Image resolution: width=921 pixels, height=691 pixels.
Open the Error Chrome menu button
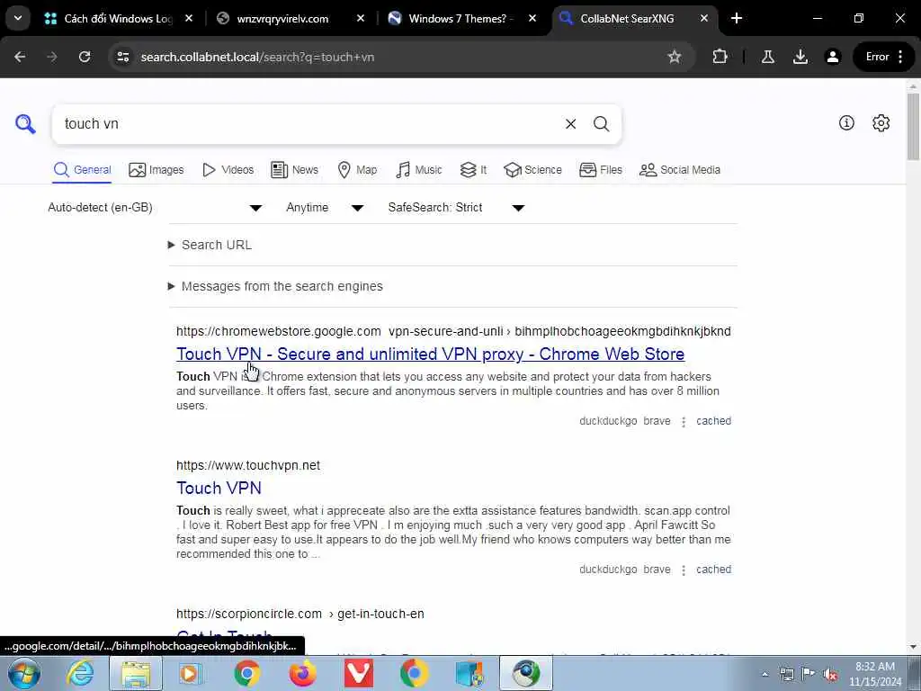(884, 57)
